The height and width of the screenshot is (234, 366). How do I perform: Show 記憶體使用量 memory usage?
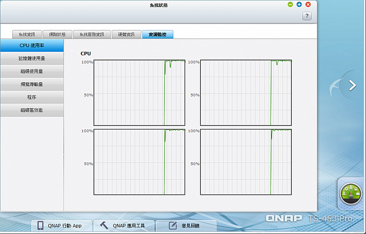(x=32, y=58)
